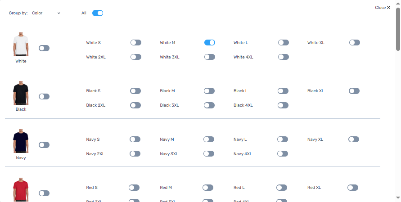Click the White t-shirt thumbnail
This screenshot has width=401, height=202.
(x=21, y=44)
